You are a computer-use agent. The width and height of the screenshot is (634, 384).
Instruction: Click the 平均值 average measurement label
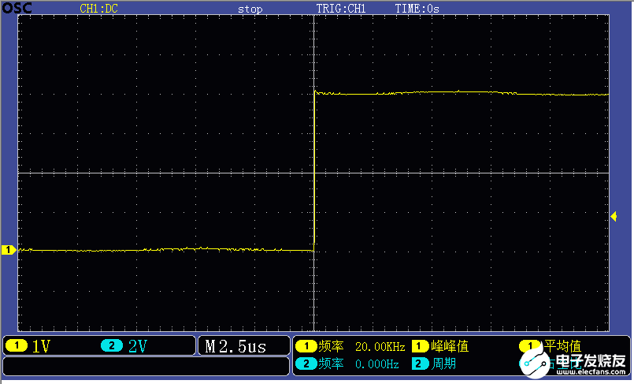(x=562, y=346)
